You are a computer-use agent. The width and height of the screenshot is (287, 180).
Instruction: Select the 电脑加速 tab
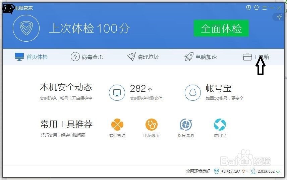(201, 57)
